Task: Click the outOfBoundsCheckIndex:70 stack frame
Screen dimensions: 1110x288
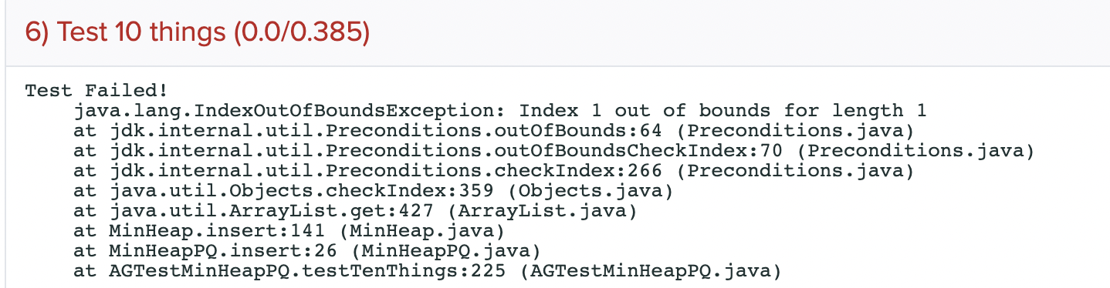Action: point(553,150)
